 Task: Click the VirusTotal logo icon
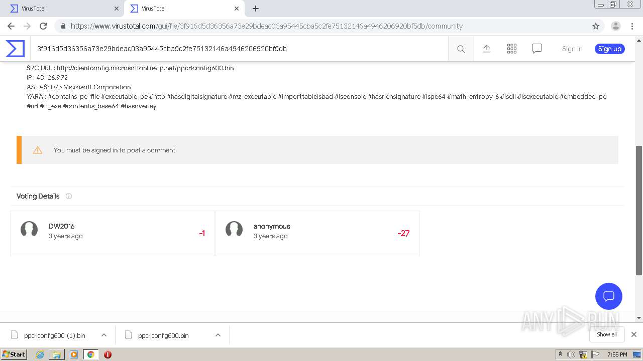(x=15, y=49)
